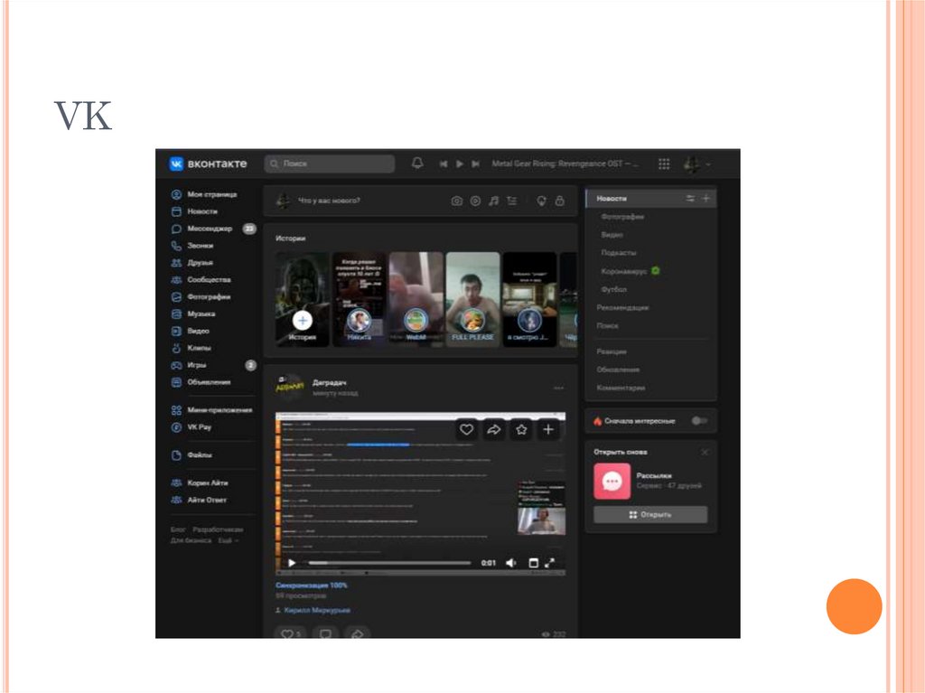Open the services grid icon
The height and width of the screenshot is (693, 925).
(664, 164)
